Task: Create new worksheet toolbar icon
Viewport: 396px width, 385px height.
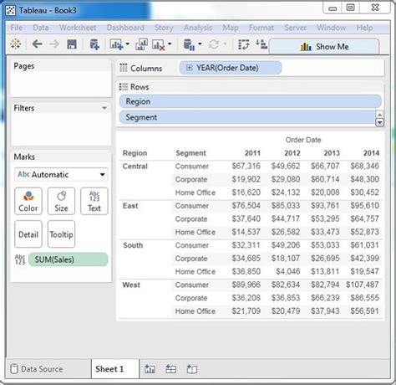Action: point(116,44)
